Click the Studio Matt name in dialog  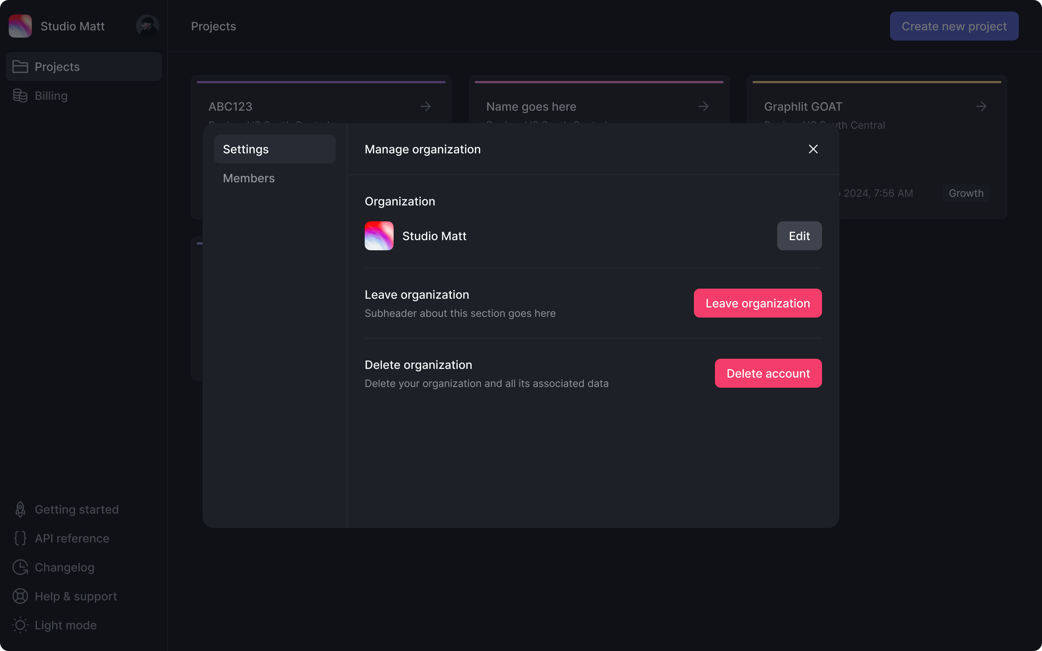[434, 236]
